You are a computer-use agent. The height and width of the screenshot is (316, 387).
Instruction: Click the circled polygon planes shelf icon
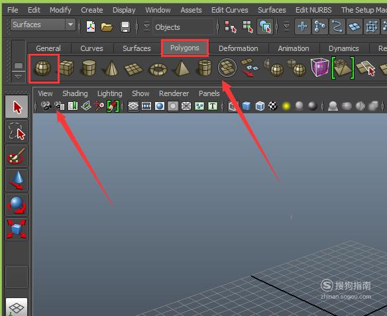point(227,68)
